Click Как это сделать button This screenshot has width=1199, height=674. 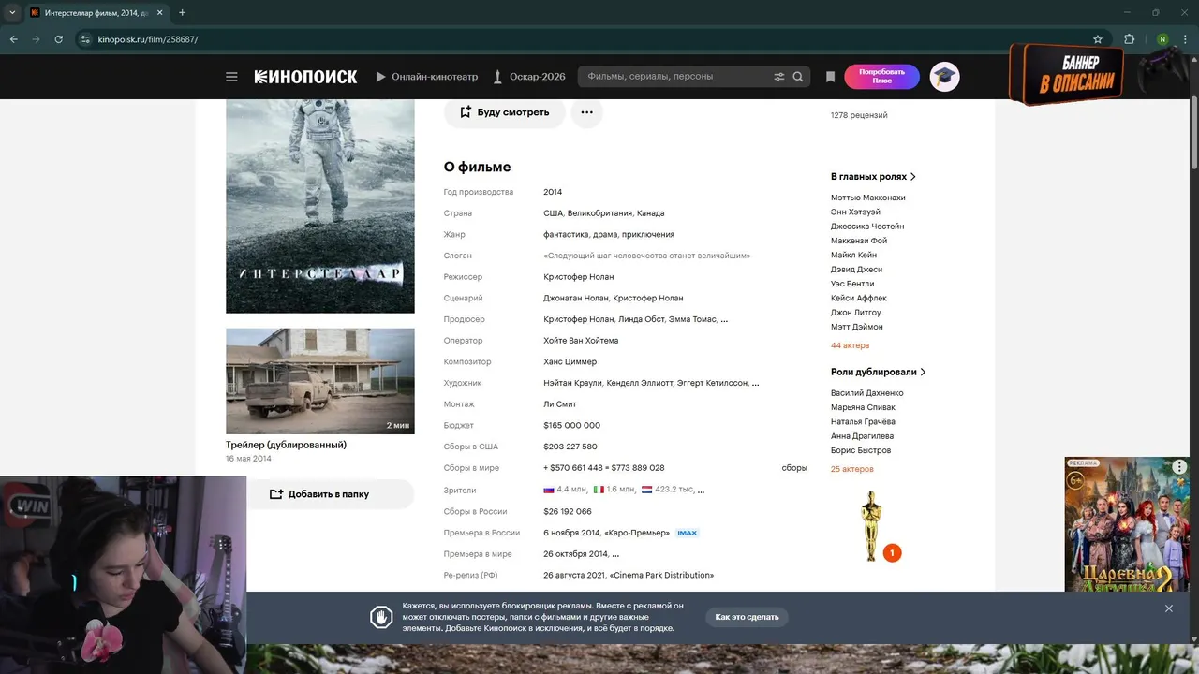(x=747, y=617)
